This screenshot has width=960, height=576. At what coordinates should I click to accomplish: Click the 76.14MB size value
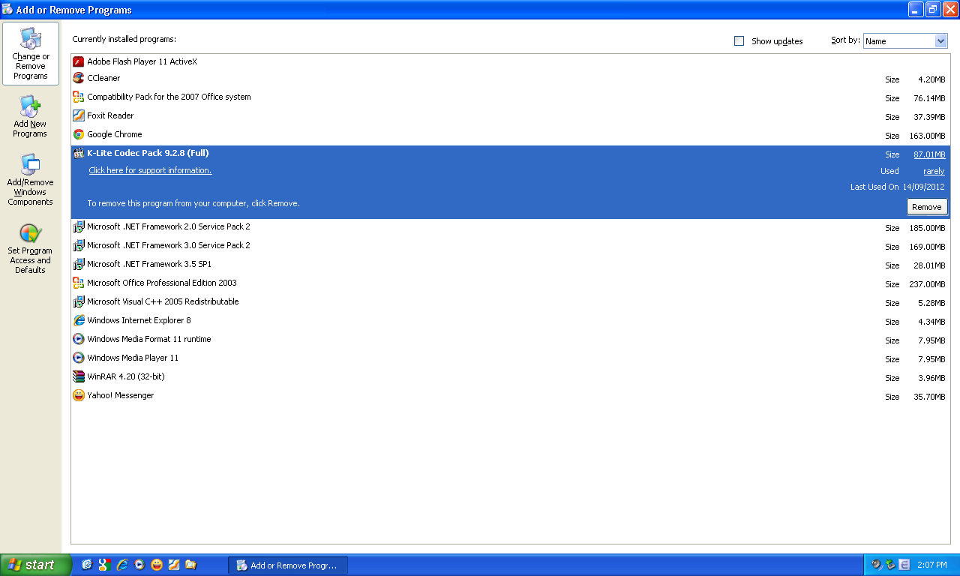[x=929, y=98]
